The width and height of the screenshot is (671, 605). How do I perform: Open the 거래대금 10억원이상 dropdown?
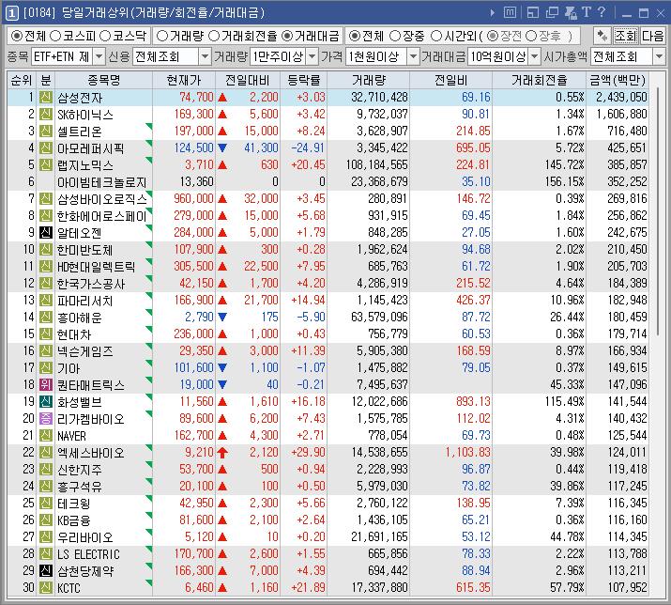click(x=535, y=56)
